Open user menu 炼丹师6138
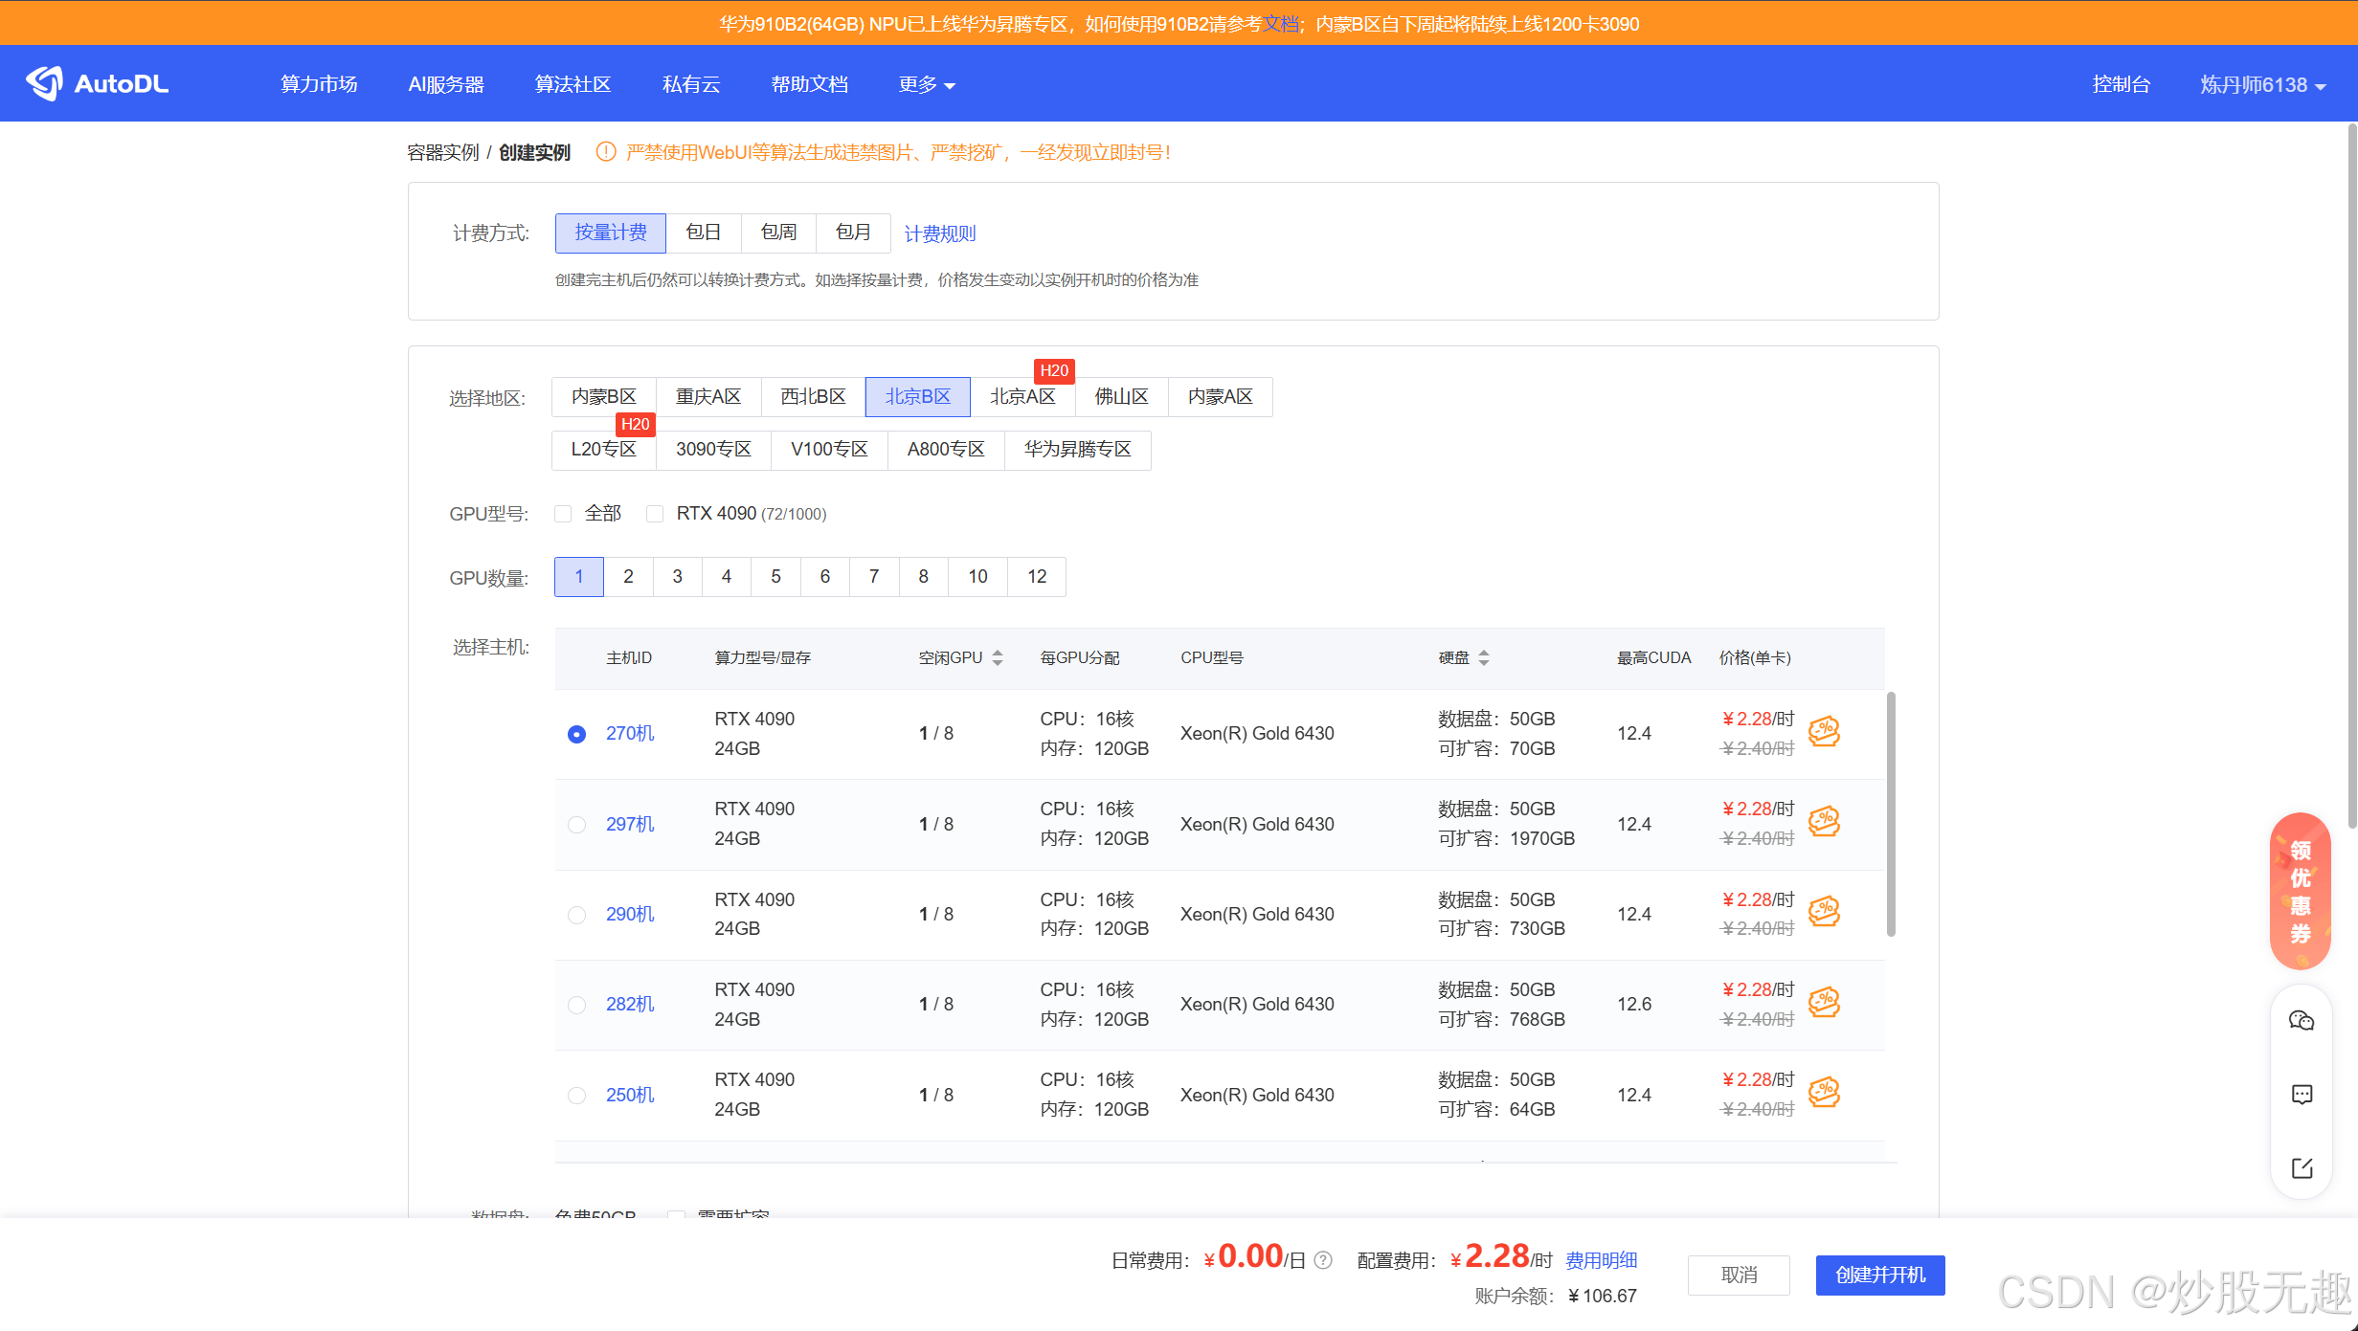This screenshot has width=2358, height=1331. point(2262,84)
